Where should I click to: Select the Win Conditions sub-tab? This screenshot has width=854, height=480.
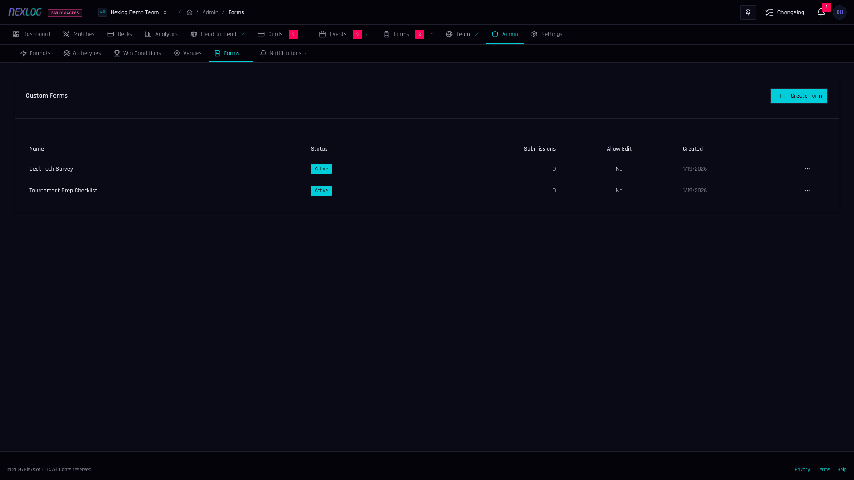pos(137,53)
